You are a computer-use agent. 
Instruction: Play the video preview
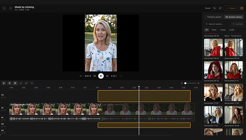click(101, 76)
